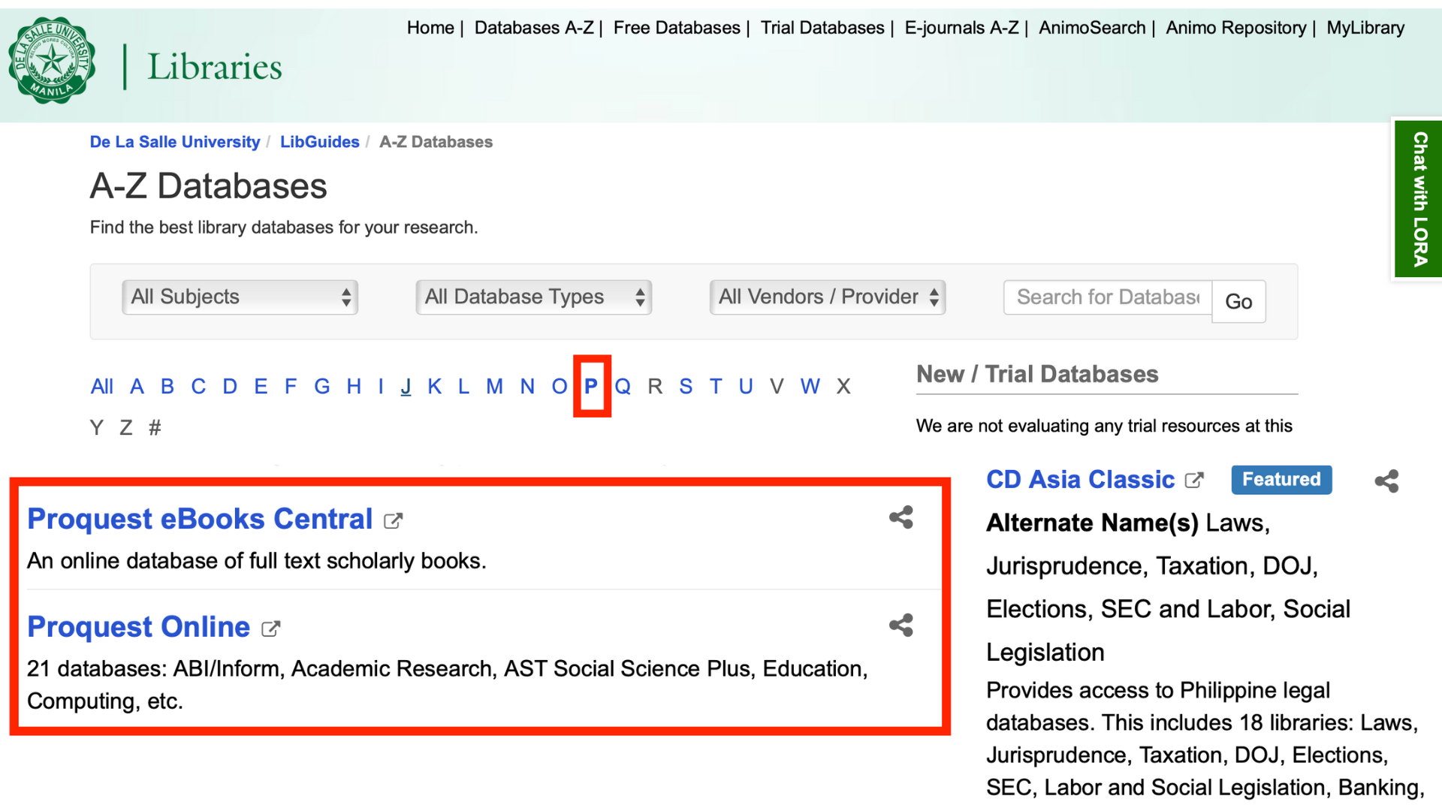Viewport: 1442px width, 811px height.
Task: Share the Proquest Online entry
Action: 900,626
